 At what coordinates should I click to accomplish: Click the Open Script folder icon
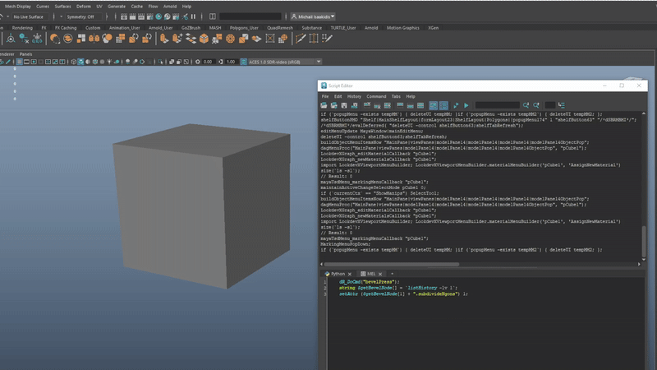click(x=324, y=106)
